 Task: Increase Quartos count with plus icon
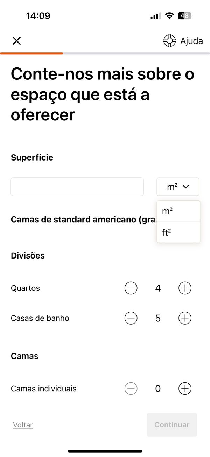click(x=185, y=288)
